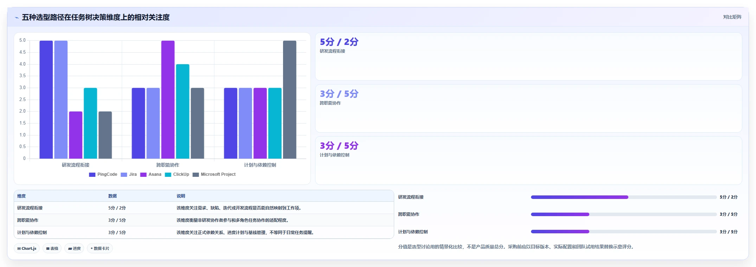Click the 研发流程衔接 label beside progress bar
The width and height of the screenshot is (756, 267).
click(411, 197)
